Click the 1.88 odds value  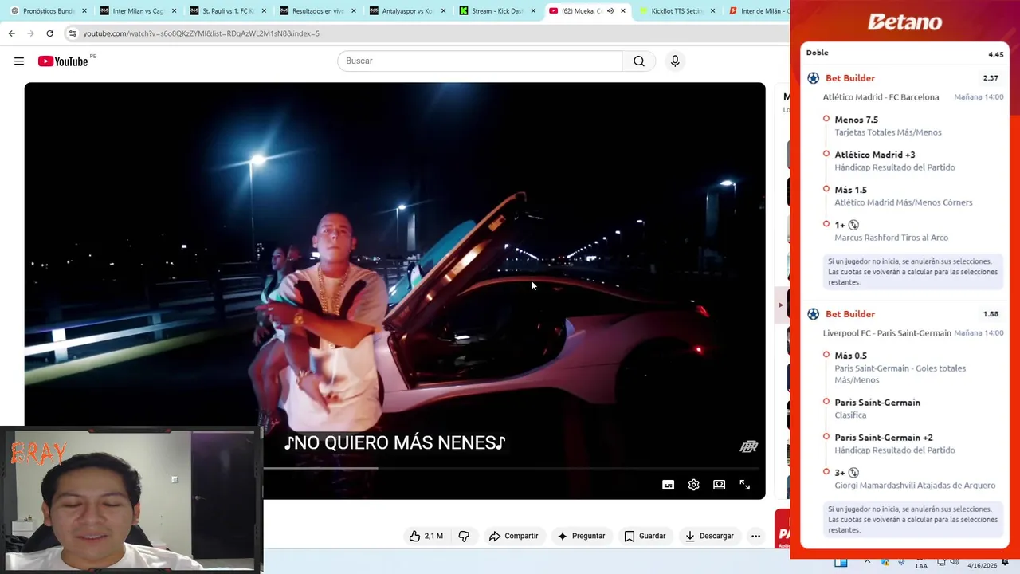tap(991, 314)
